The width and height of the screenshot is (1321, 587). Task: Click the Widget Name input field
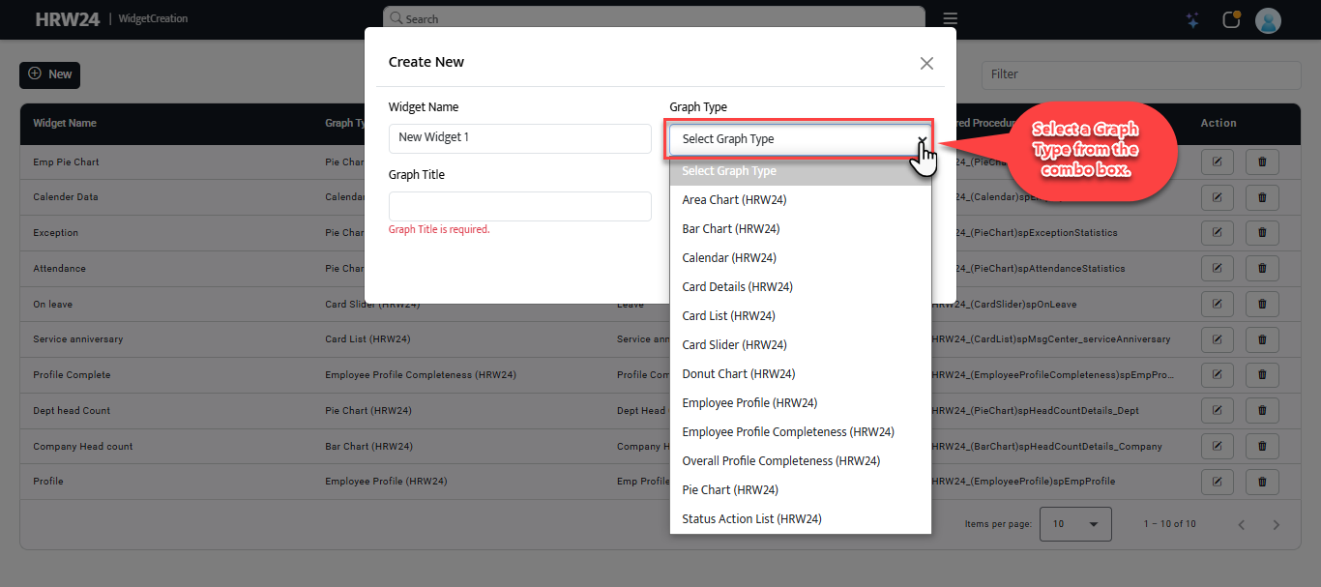pyautogui.click(x=519, y=138)
